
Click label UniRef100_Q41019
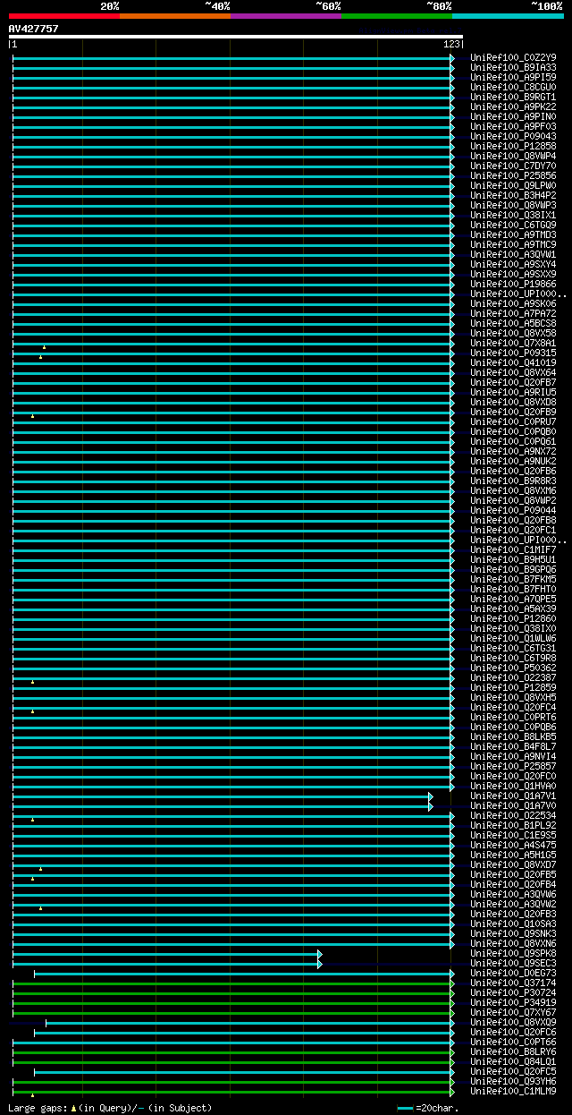[x=513, y=362]
